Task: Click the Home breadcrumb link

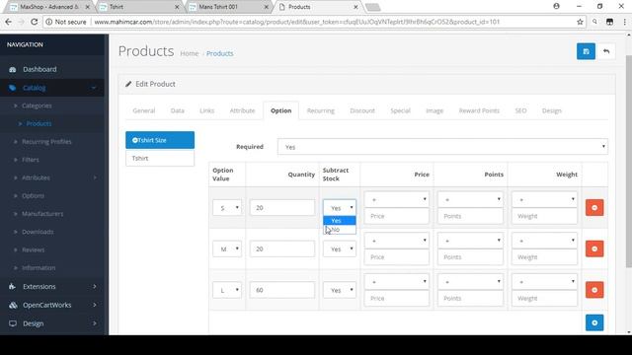Action: pos(189,53)
